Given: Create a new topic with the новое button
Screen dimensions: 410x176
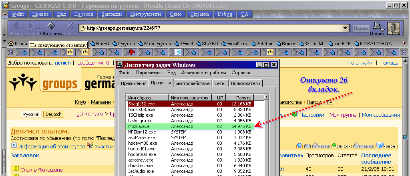Looking at the screenshot, I should coord(386,146).
